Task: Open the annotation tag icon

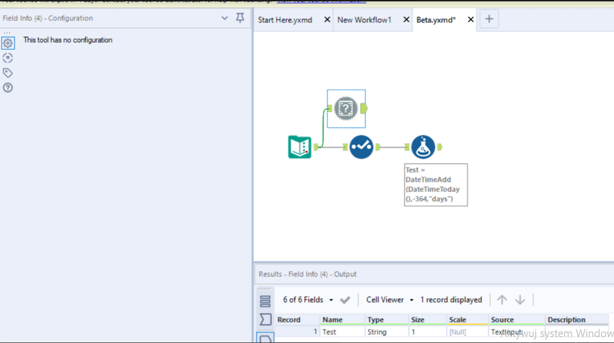Action: coord(8,73)
